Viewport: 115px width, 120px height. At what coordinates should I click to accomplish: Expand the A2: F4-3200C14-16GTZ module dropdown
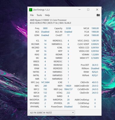tap(52, 113)
